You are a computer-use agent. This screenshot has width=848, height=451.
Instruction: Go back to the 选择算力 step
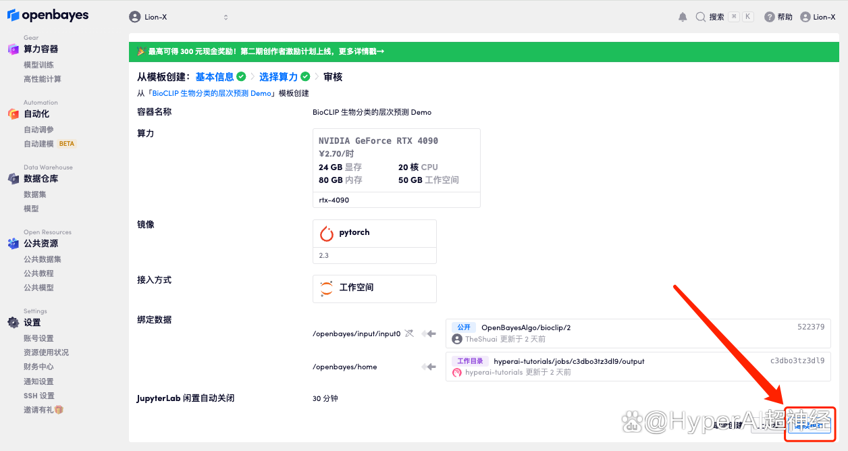point(278,77)
